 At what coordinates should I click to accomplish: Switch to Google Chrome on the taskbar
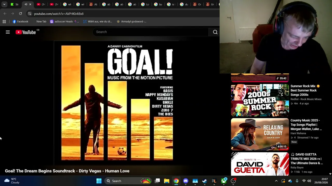[176, 181]
